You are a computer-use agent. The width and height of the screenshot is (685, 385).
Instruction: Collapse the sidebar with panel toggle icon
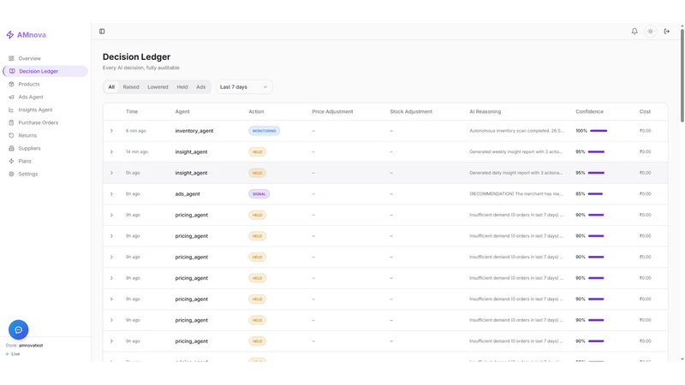pos(102,32)
